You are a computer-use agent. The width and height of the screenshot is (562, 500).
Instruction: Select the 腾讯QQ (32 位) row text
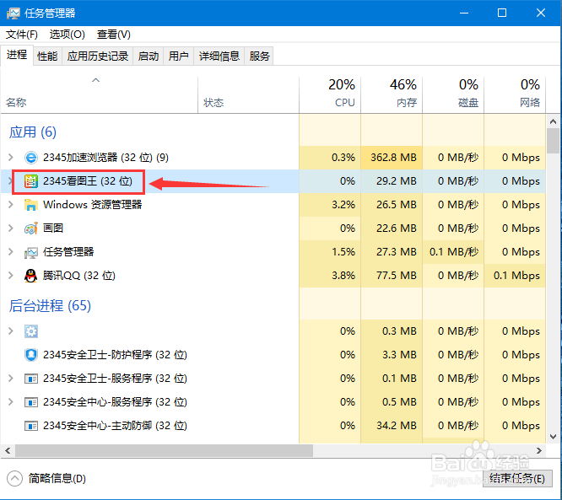[79, 276]
